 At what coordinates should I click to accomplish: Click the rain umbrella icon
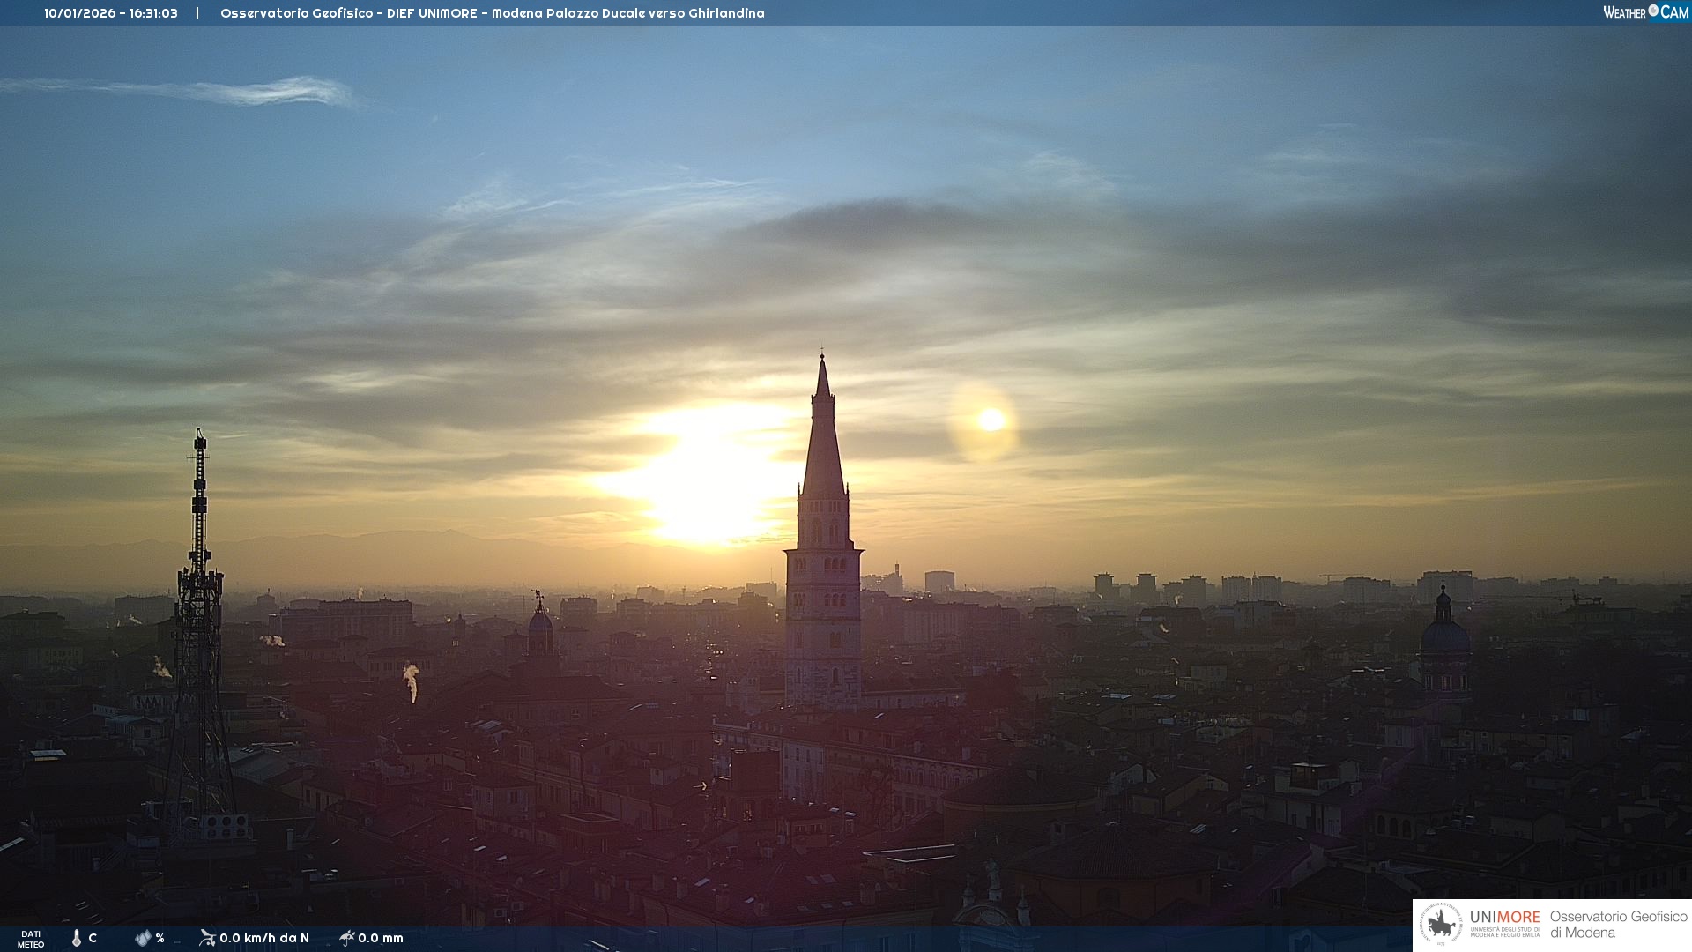[x=347, y=938]
